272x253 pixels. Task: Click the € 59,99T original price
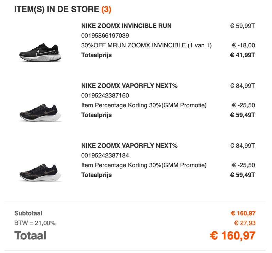click(x=242, y=26)
